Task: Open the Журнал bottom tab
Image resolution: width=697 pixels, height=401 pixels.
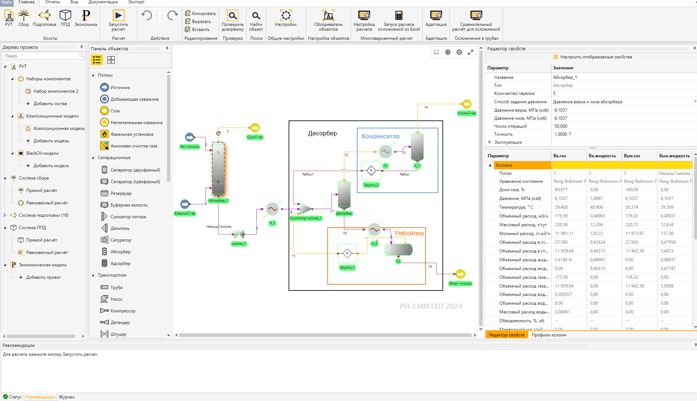Action: [x=66, y=397]
